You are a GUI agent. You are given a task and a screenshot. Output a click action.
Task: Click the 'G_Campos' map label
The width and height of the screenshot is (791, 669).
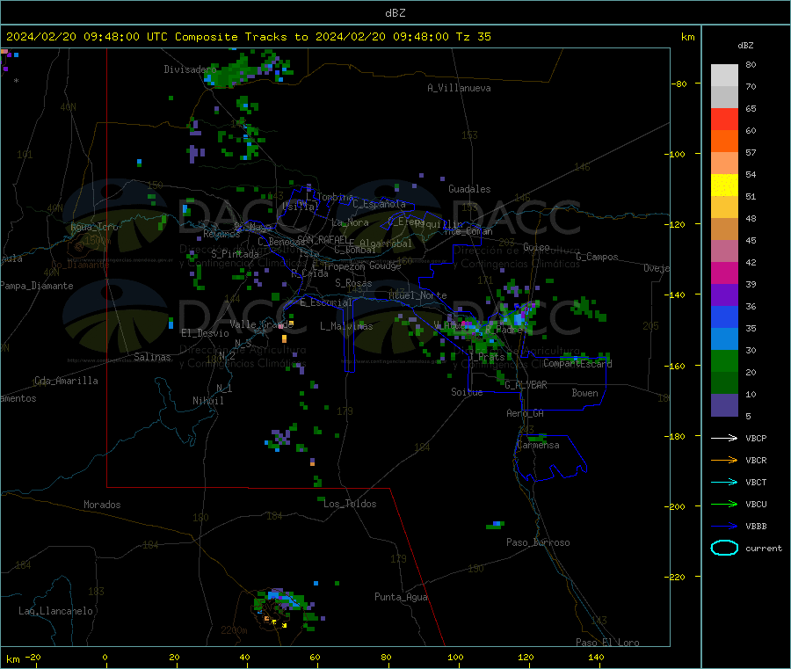click(597, 257)
